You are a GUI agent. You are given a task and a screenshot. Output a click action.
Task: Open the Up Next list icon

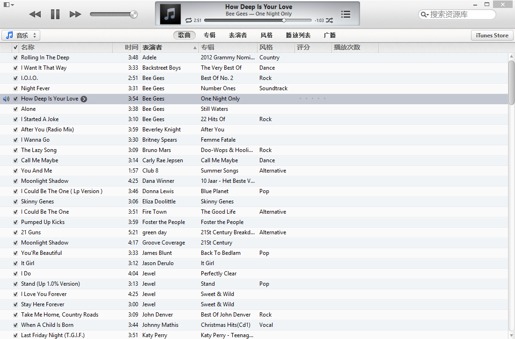coord(346,14)
